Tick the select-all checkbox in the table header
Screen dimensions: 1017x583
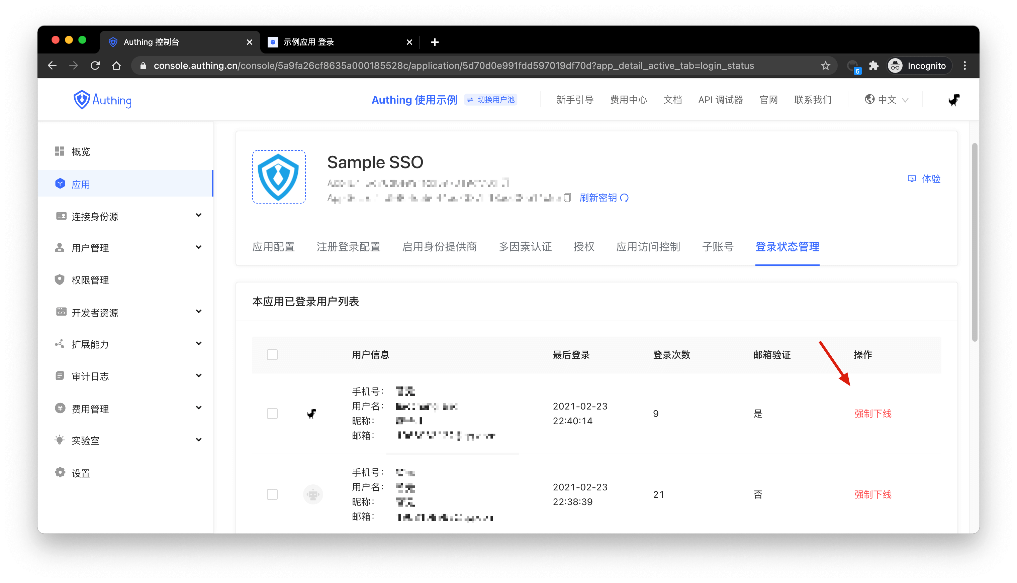coord(272,355)
